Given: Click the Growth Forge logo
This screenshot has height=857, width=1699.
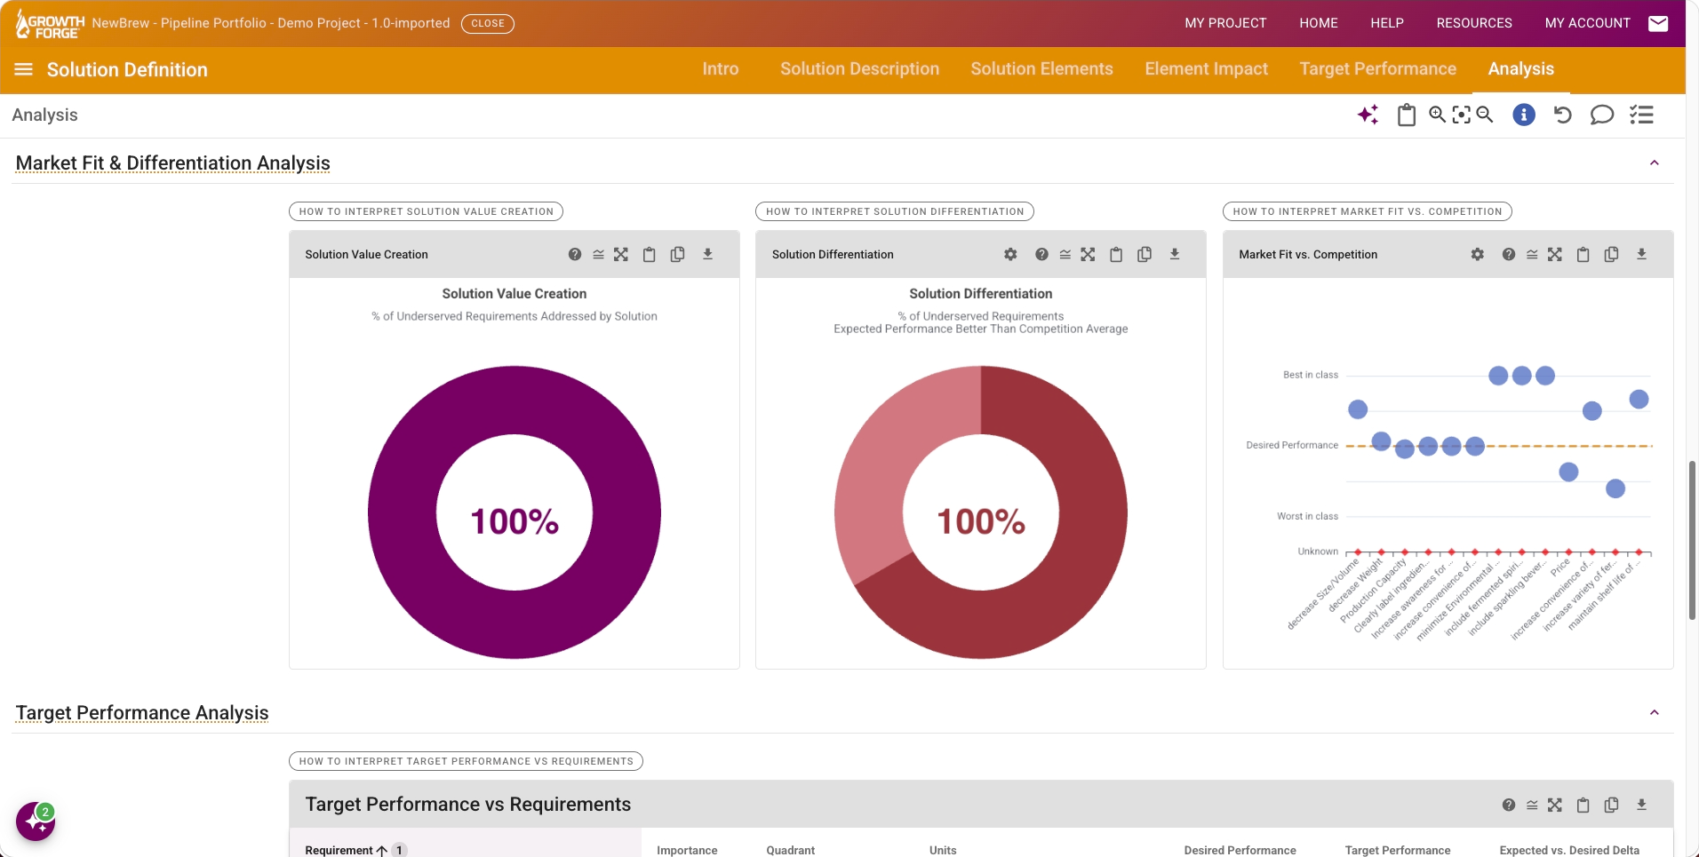Looking at the screenshot, I should pos(51,24).
